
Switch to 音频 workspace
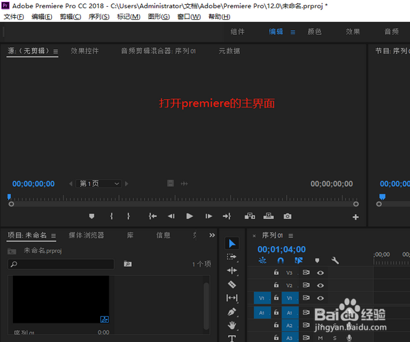tap(392, 31)
